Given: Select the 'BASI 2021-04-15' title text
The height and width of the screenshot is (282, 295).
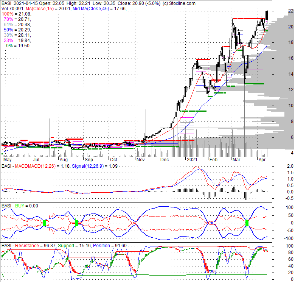Looking at the screenshot, I should point(20,3).
